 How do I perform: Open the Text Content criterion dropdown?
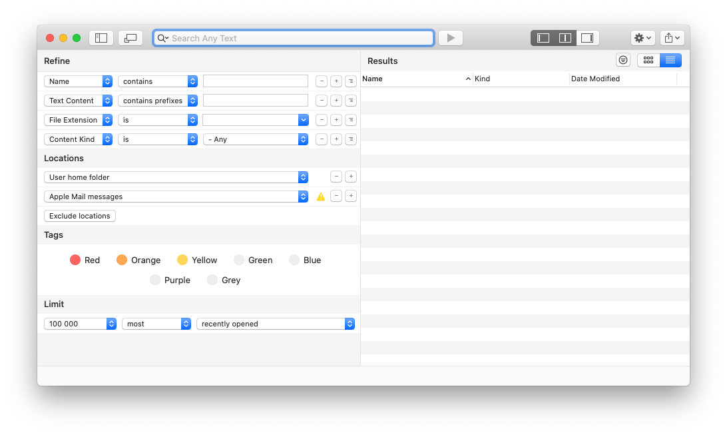click(x=78, y=101)
